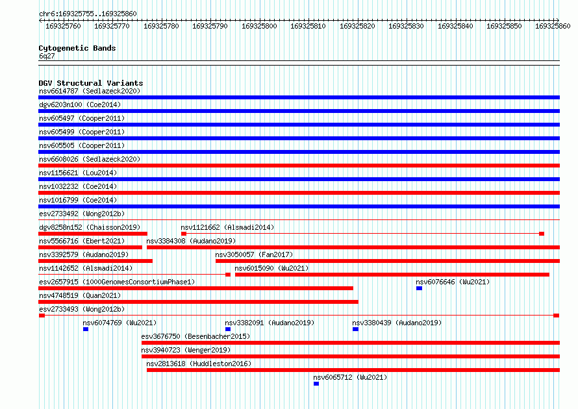The image size is (578, 409).
Task: Click ruler position 169325800
Action: click(x=259, y=26)
